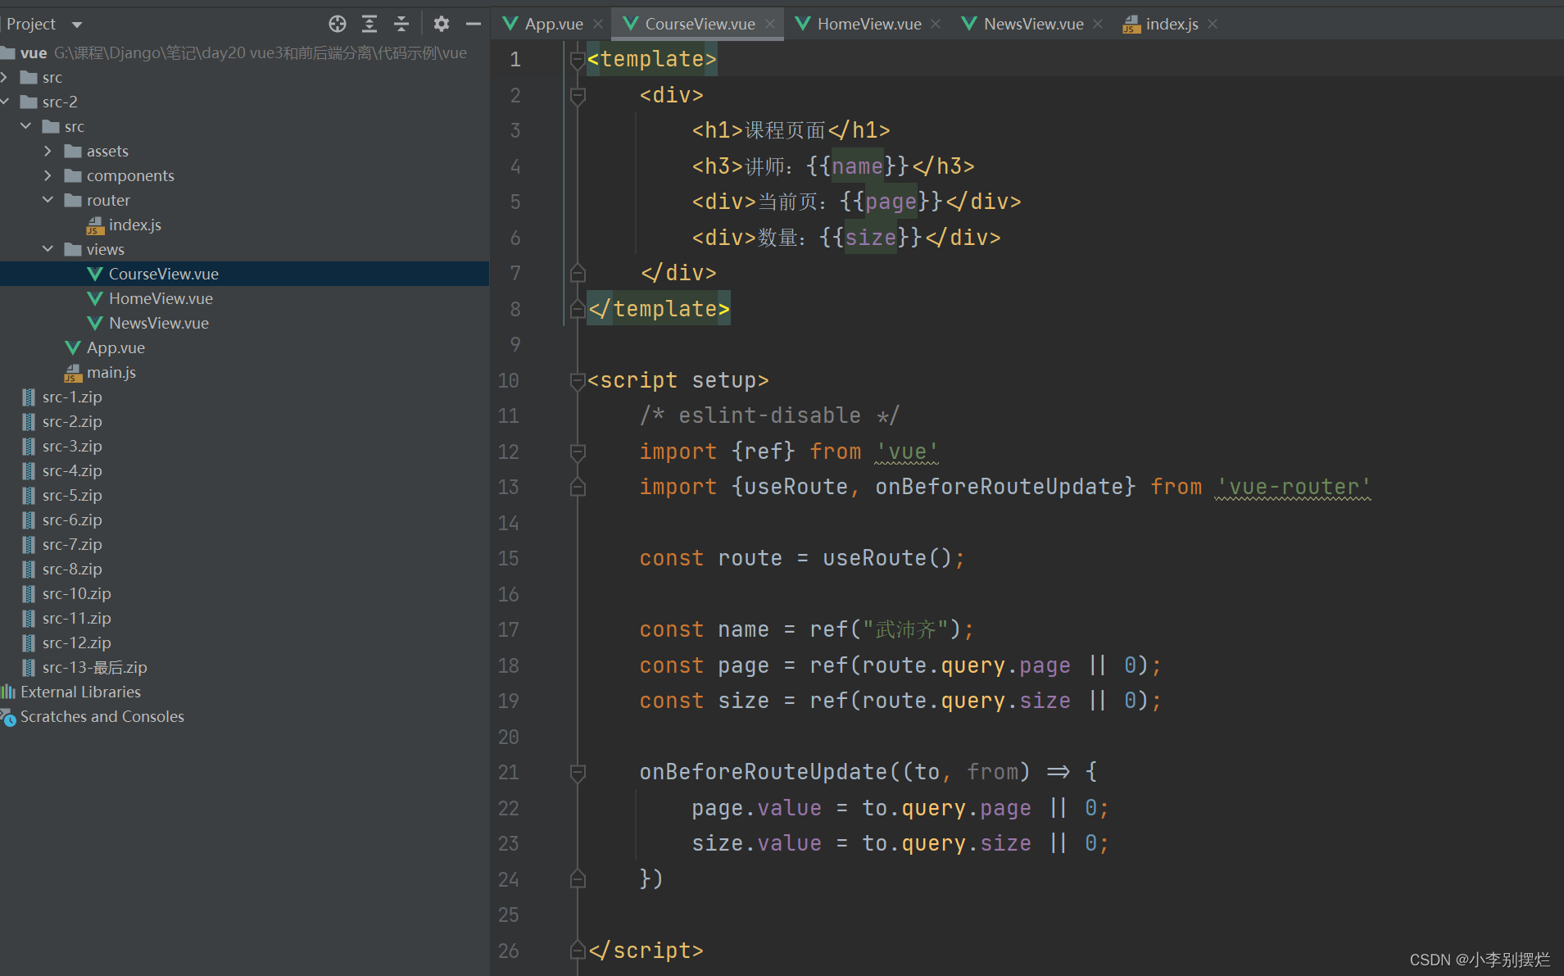Image resolution: width=1564 pixels, height=976 pixels.
Task: Click the Expand All icon in Project panel
Action: [369, 24]
